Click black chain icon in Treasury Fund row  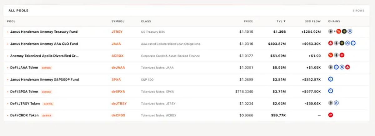tap(344, 31)
